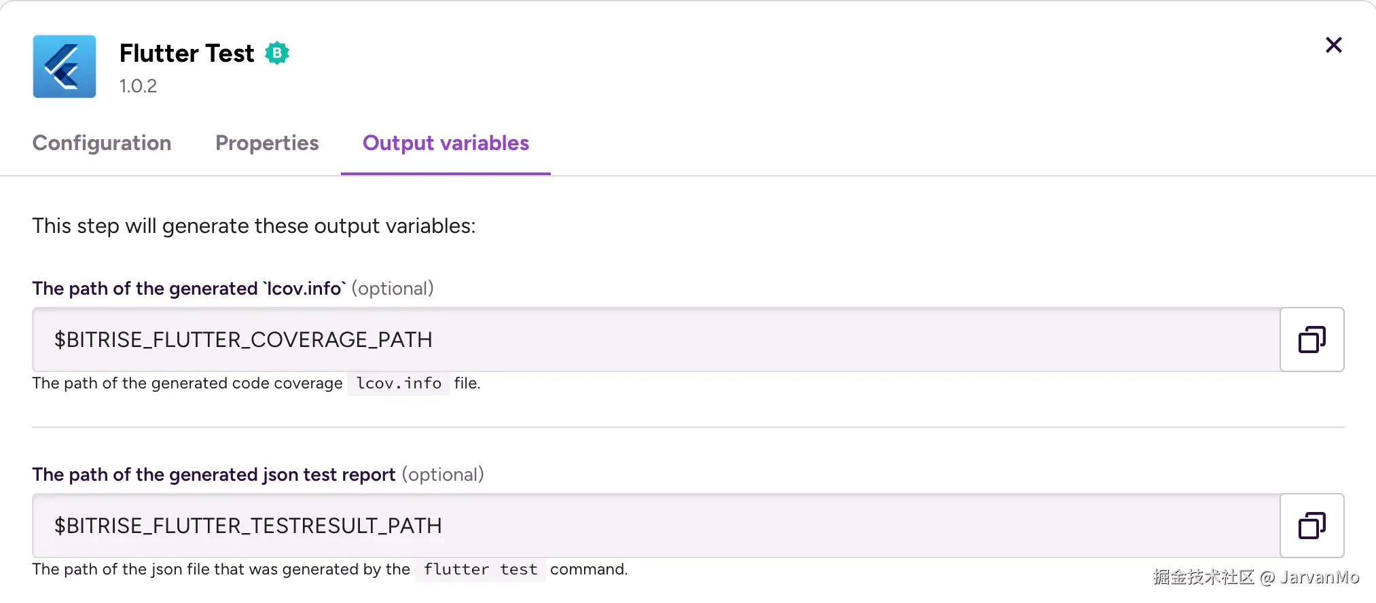Image resolution: width=1376 pixels, height=603 pixels.
Task: Click the Flutter logo icon
Action: [65, 67]
